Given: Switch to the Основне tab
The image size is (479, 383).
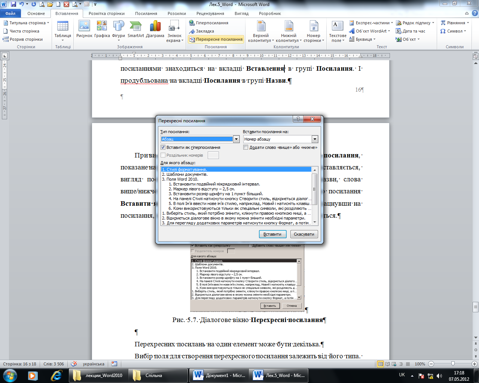Looking at the screenshot, I should coord(36,13).
